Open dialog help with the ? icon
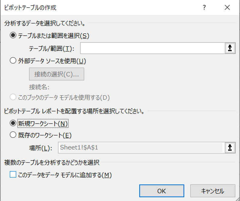 tap(204, 8)
